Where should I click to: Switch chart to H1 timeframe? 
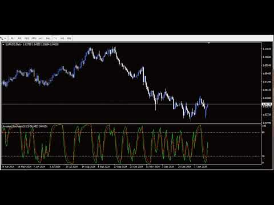pyautogui.click(x=41, y=38)
